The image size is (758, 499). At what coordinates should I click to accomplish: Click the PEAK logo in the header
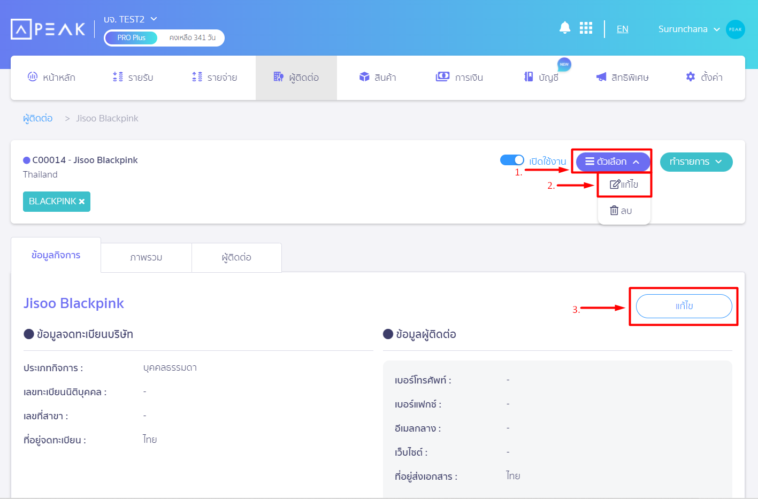pos(48,29)
